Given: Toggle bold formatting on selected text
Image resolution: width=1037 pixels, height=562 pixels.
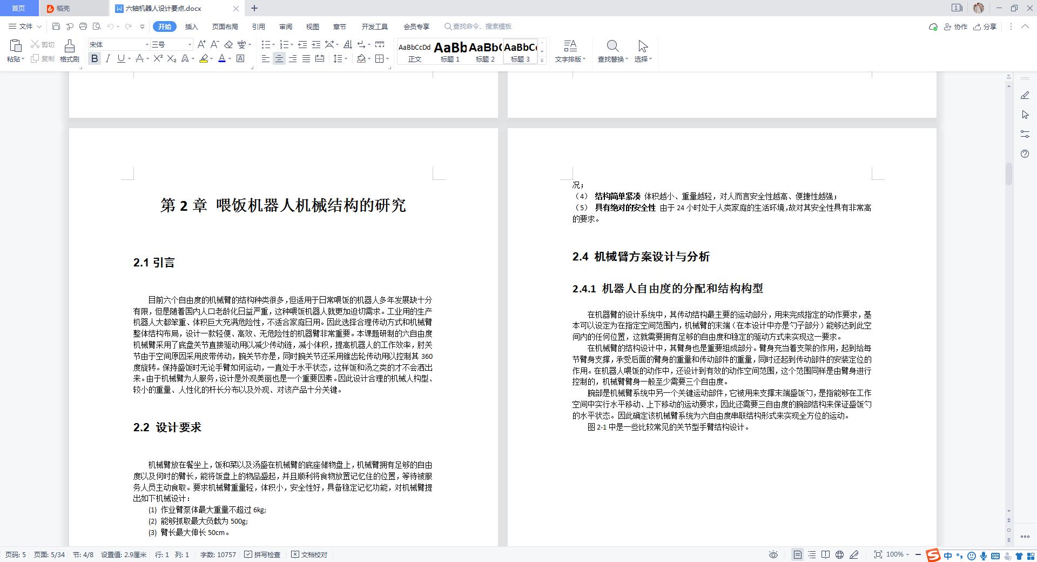Looking at the screenshot, I should [95, 59].
